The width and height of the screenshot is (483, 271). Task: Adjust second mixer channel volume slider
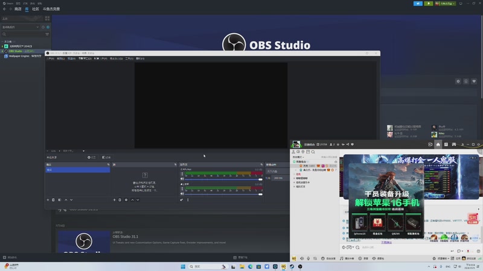coord(223,194)
